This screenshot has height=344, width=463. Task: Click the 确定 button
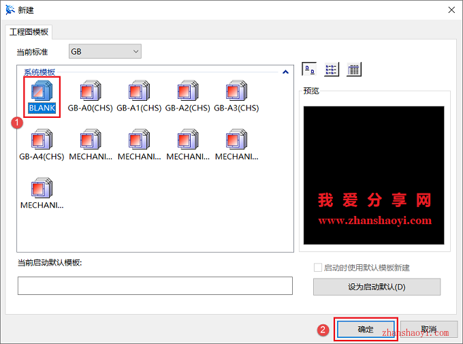pos(366,329)
